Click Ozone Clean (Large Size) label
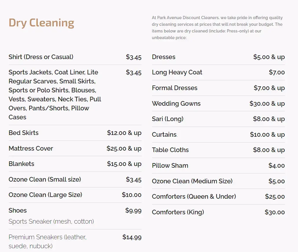This screenshot has width=298, height=252. (45, 195)
